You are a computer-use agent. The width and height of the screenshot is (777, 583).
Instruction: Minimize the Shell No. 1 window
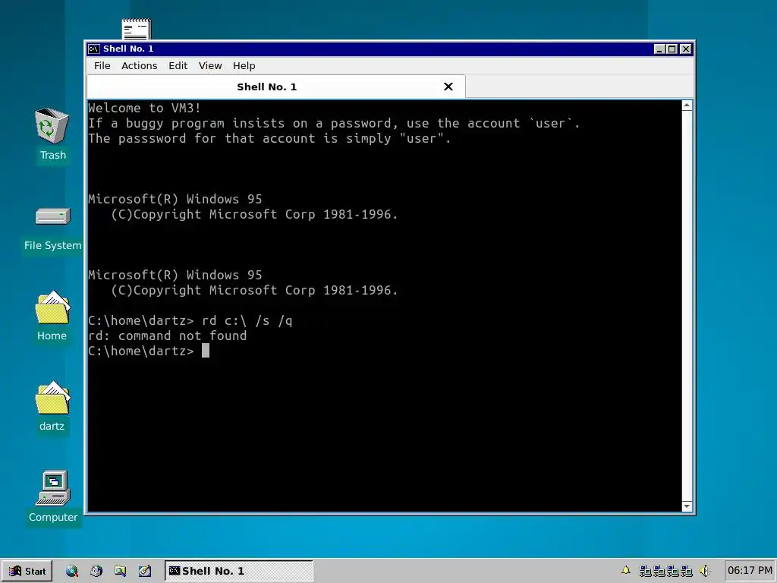(x=659, y=49)
